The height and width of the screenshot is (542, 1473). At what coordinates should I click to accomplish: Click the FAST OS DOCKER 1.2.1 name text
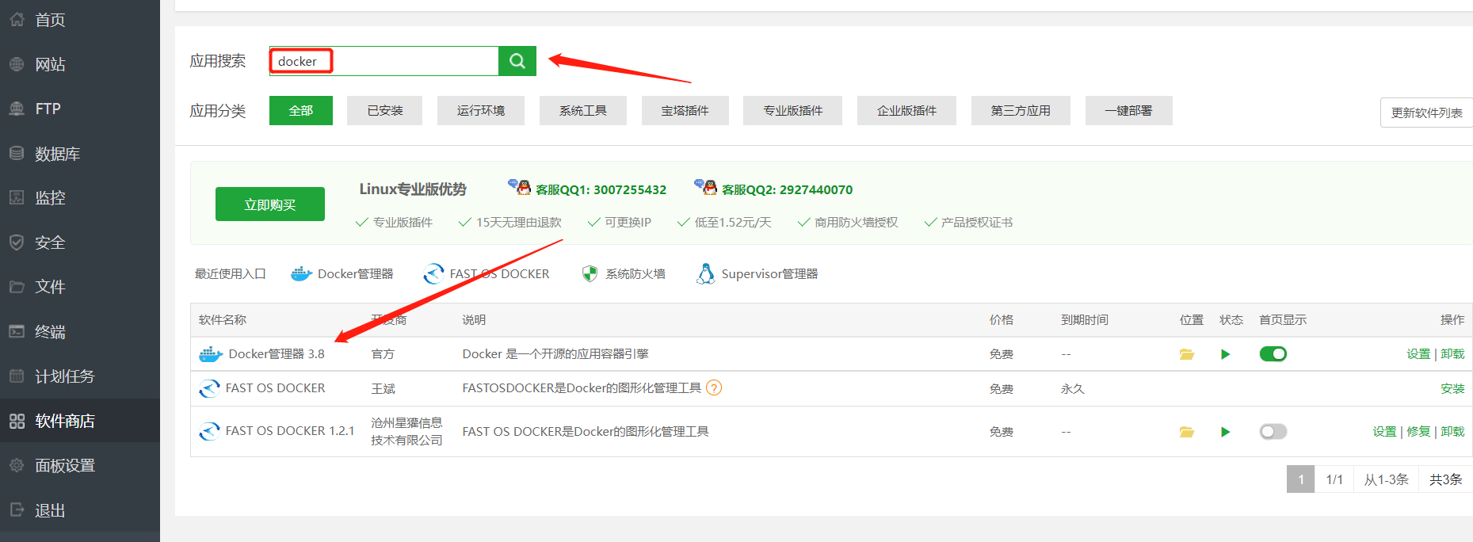click(x=290, y=431)
